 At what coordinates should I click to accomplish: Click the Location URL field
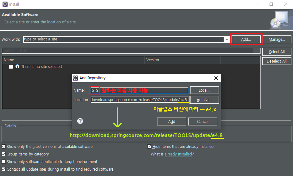(139, 100)
